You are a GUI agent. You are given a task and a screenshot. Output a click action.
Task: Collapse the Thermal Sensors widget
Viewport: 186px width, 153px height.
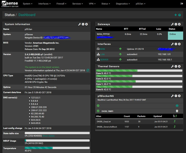click(176, 66)
